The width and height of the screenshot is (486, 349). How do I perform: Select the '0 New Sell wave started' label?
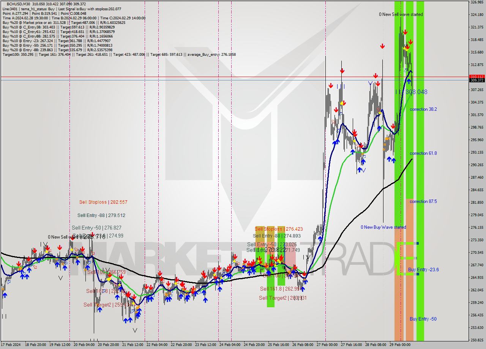coord(401,14)
